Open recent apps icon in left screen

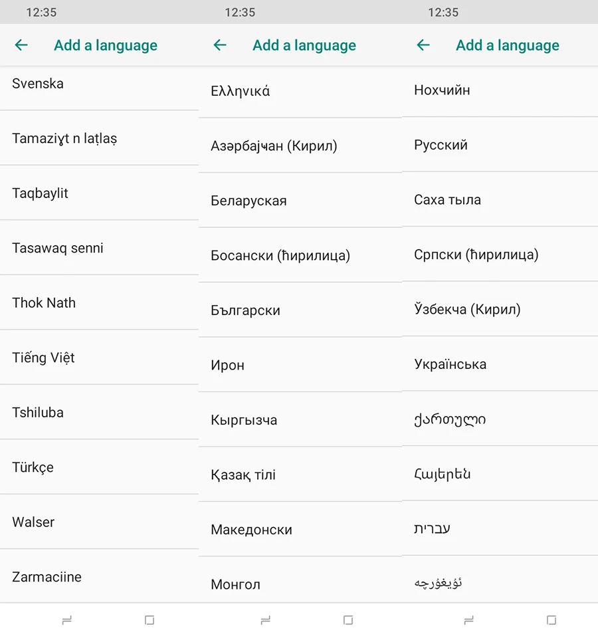66,620
